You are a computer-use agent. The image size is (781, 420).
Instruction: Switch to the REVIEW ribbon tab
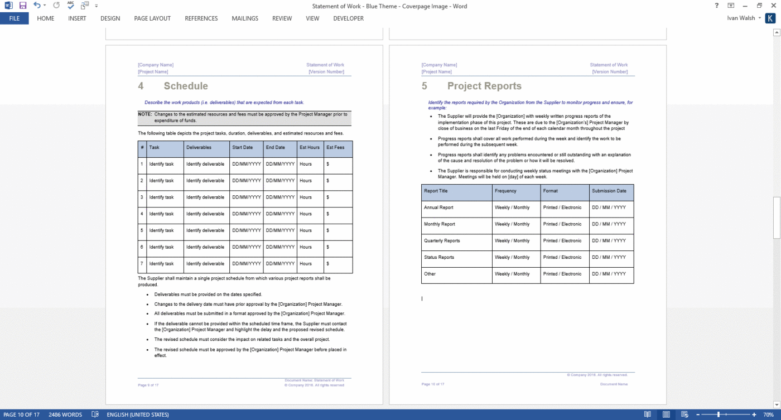[282, 18]
